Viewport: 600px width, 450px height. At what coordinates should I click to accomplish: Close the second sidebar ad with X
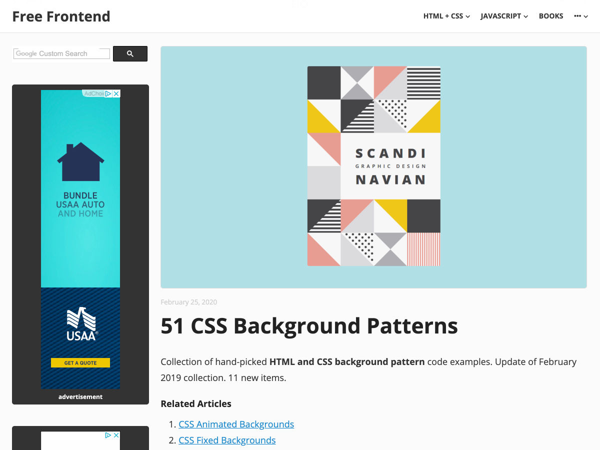pyautogui.click(x=116, y=435)
